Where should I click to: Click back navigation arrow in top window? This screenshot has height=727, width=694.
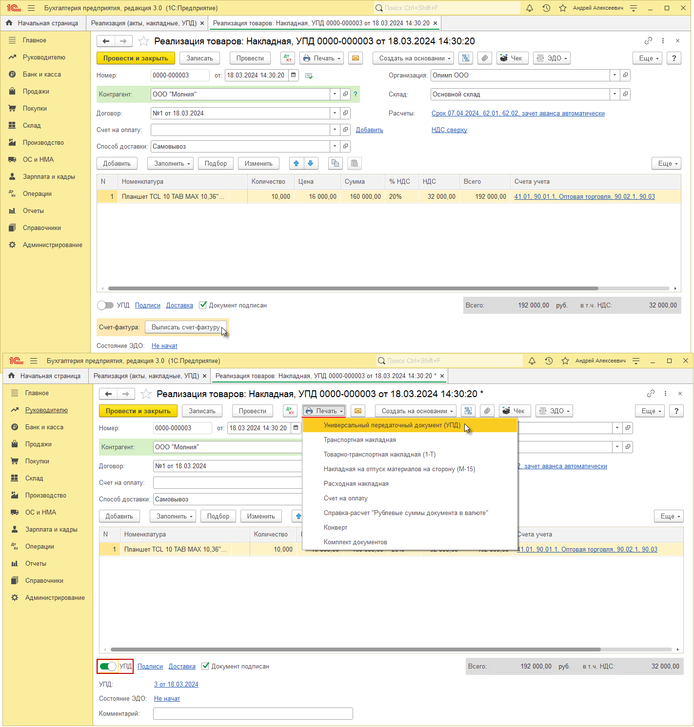point(106,41)
